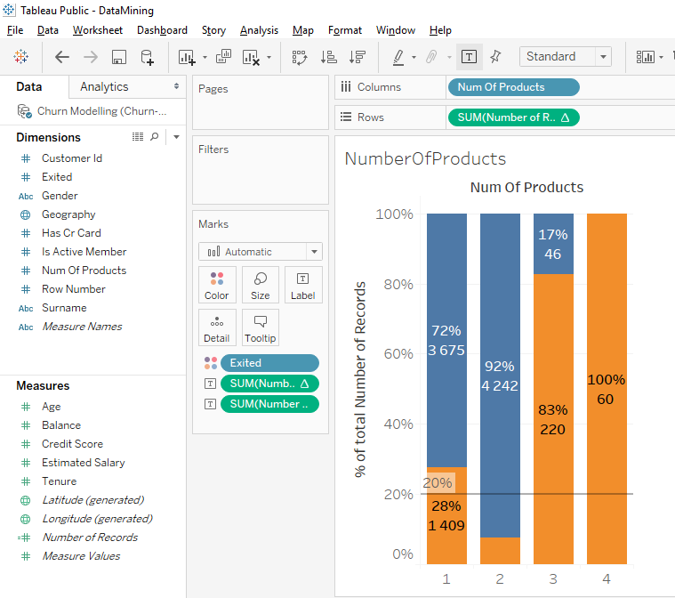Select the Num Of Products pill in Columns
This screenshot has height=598, width=675.
[x=513, y=87]
